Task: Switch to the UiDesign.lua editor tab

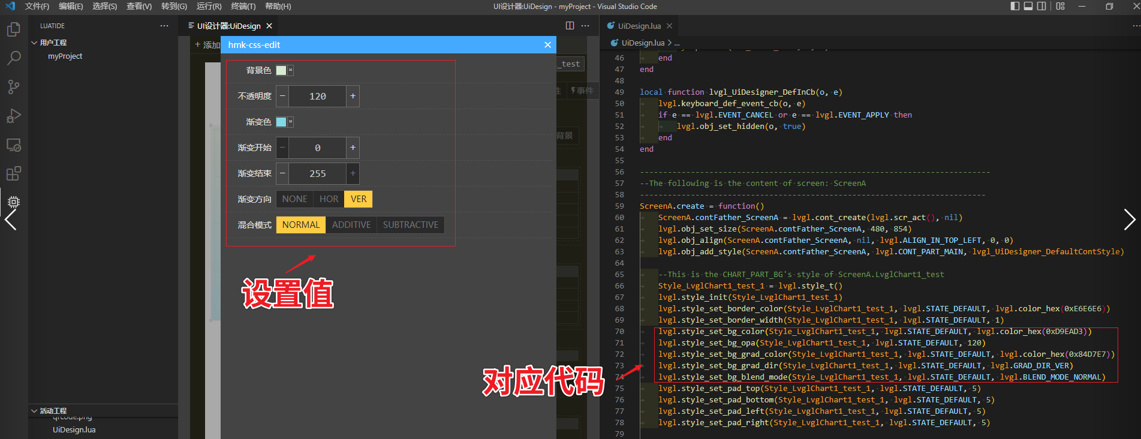Action: 639,26
